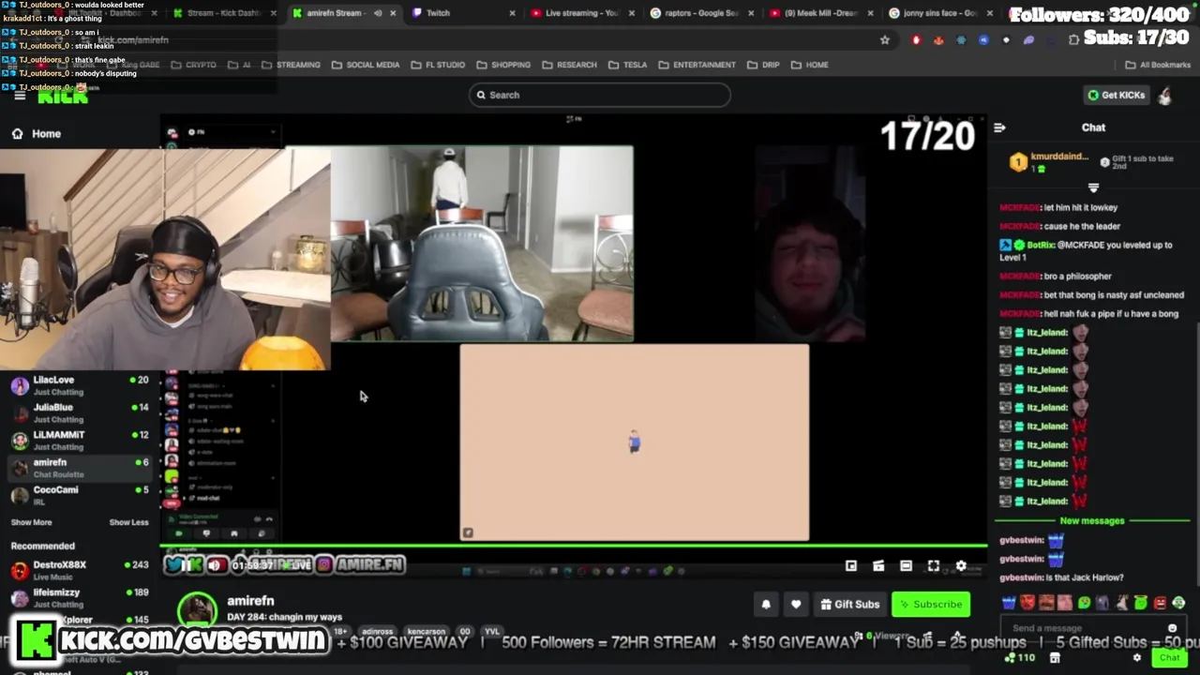Open the FL STUDIO bookmarks folder
This screenshot has height=675, width=1200.
tap(438, 65)
